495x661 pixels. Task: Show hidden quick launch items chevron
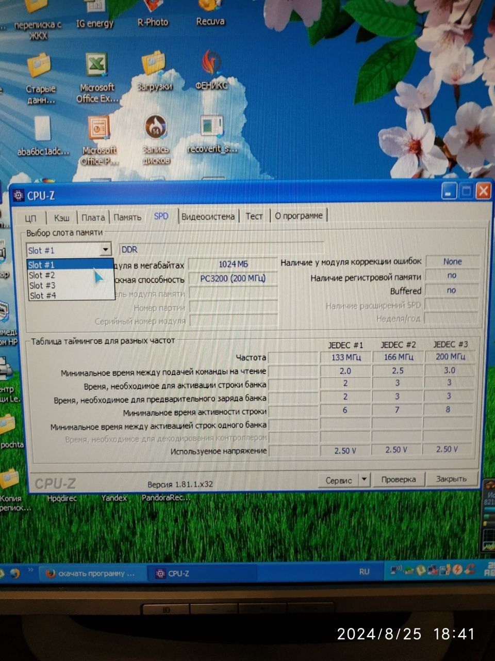click(x=30, y=571)
